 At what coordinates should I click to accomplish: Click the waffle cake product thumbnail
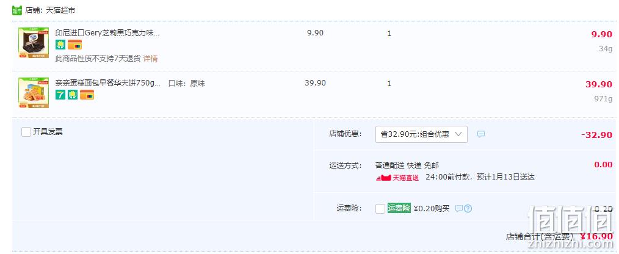coord(34,93)
